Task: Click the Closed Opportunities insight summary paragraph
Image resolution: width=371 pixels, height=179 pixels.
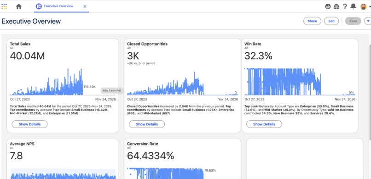Action: pyautogui.click(x=181, y=110)
